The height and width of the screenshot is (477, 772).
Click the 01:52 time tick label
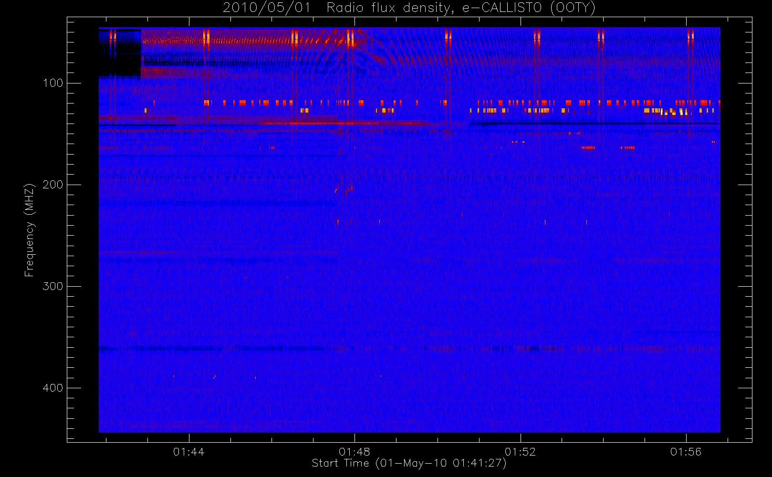520,452
